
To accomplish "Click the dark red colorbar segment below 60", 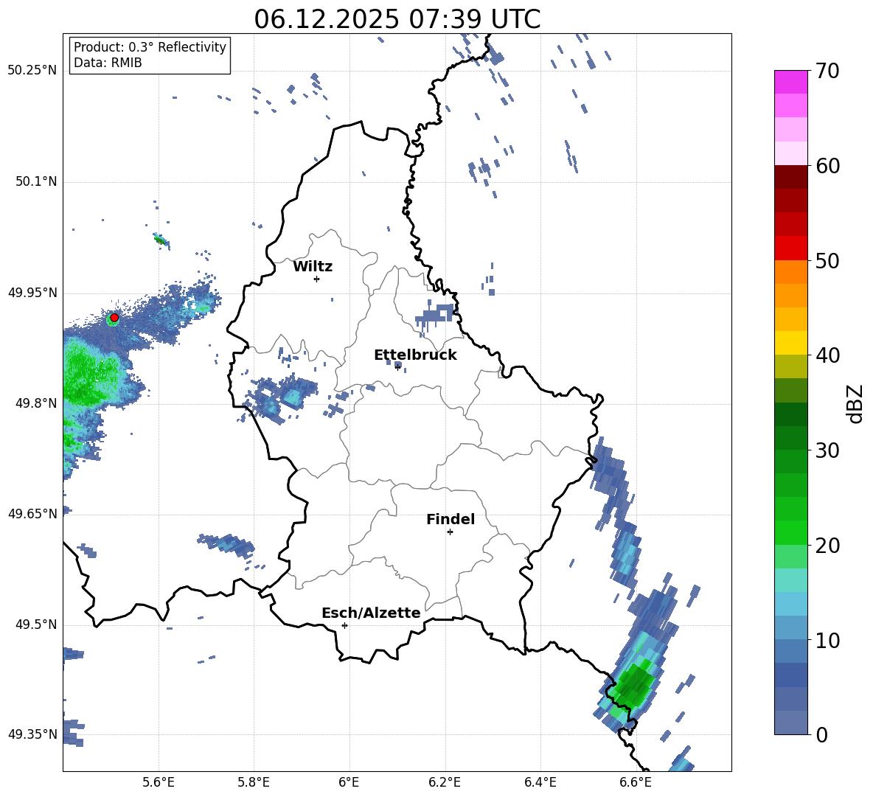I will click(x=790, y=177).
